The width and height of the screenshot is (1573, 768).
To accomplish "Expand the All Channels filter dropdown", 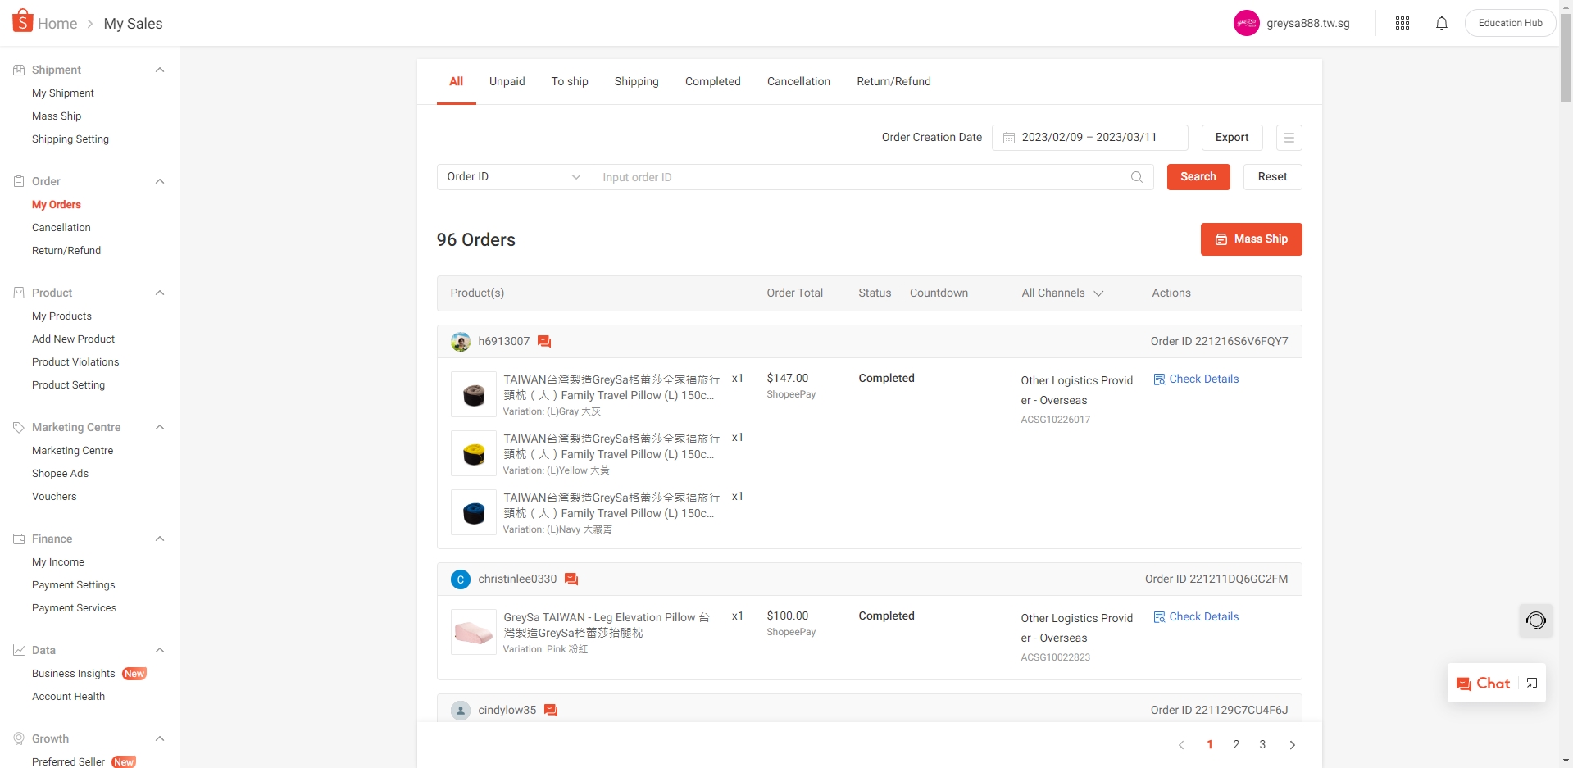I will pyautogui.click(x=1062, y=293).
